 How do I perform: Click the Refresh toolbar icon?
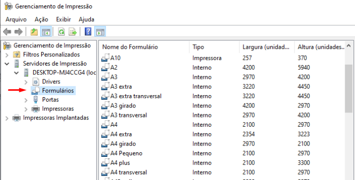point(61,32)
